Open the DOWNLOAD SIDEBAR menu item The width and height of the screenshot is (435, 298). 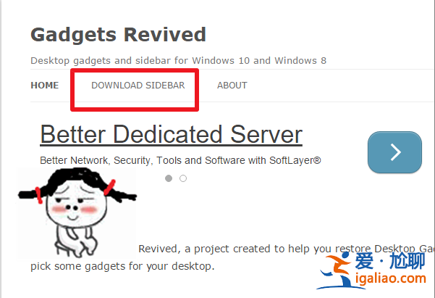click(138, 86)
